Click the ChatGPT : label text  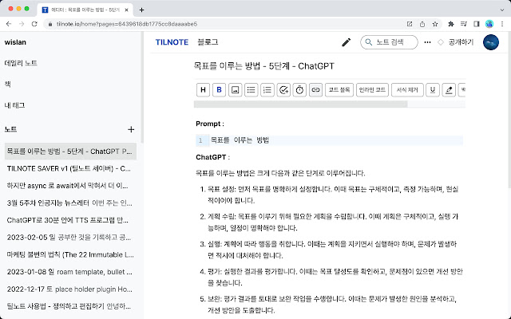pyautogui.click(x=213, y=157)
